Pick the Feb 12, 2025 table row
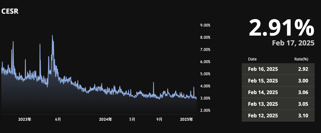 pos(278,115)
